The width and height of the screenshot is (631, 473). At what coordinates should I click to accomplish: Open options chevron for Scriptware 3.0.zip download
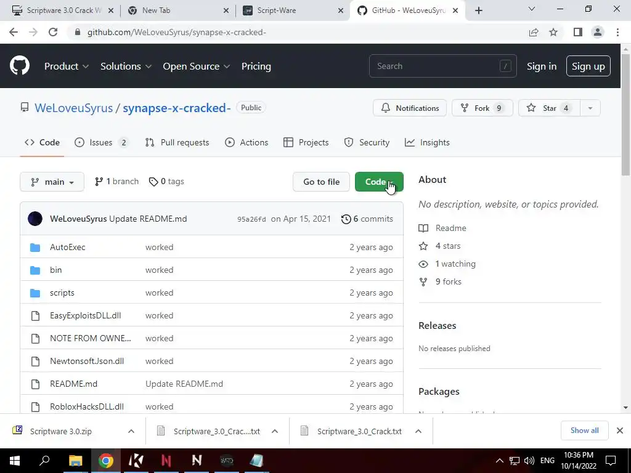[131, 431]
